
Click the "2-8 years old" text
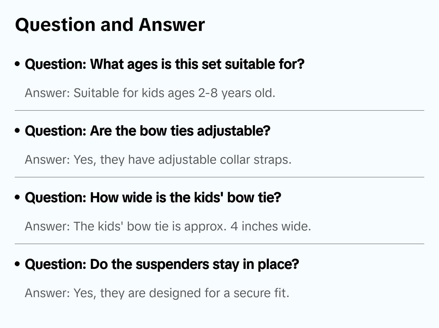click(236, 93)
